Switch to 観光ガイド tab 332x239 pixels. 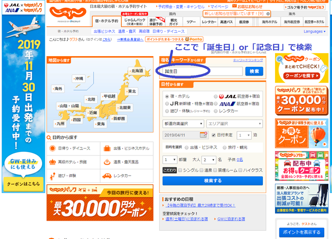[x=173, y=22]
